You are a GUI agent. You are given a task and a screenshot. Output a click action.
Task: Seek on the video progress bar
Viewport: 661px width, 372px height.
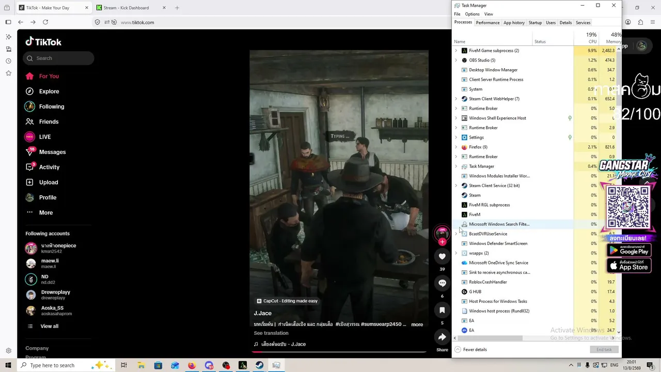click(x=339, y=351)
